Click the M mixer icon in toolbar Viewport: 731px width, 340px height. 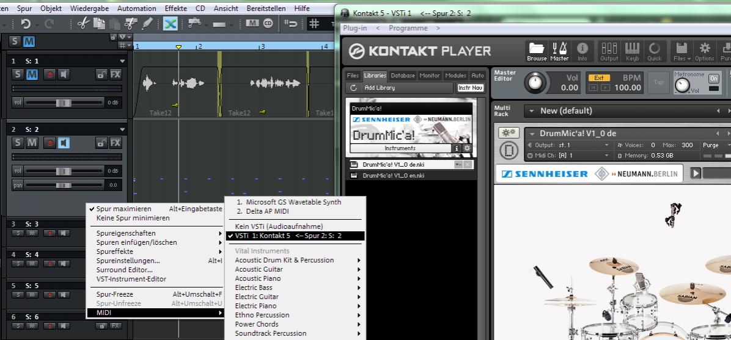252,23
